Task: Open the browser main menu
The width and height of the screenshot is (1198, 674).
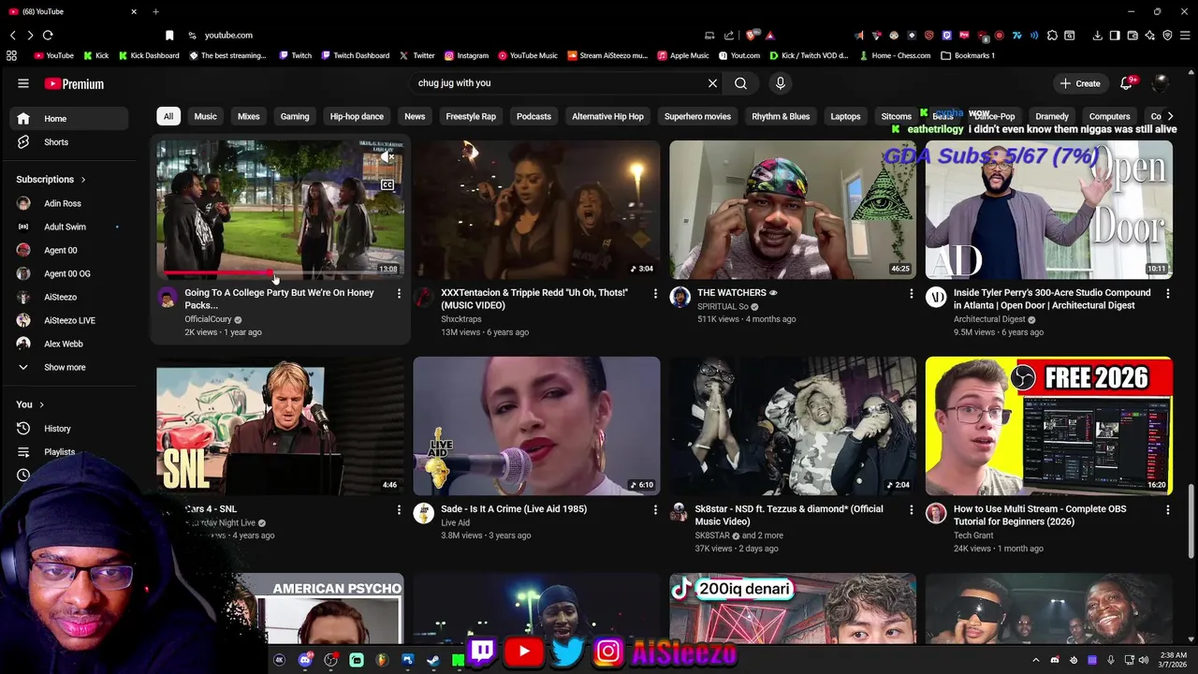Action: point(1185,36)
